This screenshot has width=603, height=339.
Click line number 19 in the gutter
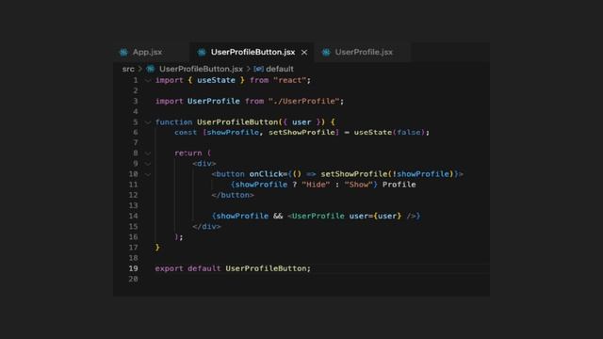click(x=133, y=268)
